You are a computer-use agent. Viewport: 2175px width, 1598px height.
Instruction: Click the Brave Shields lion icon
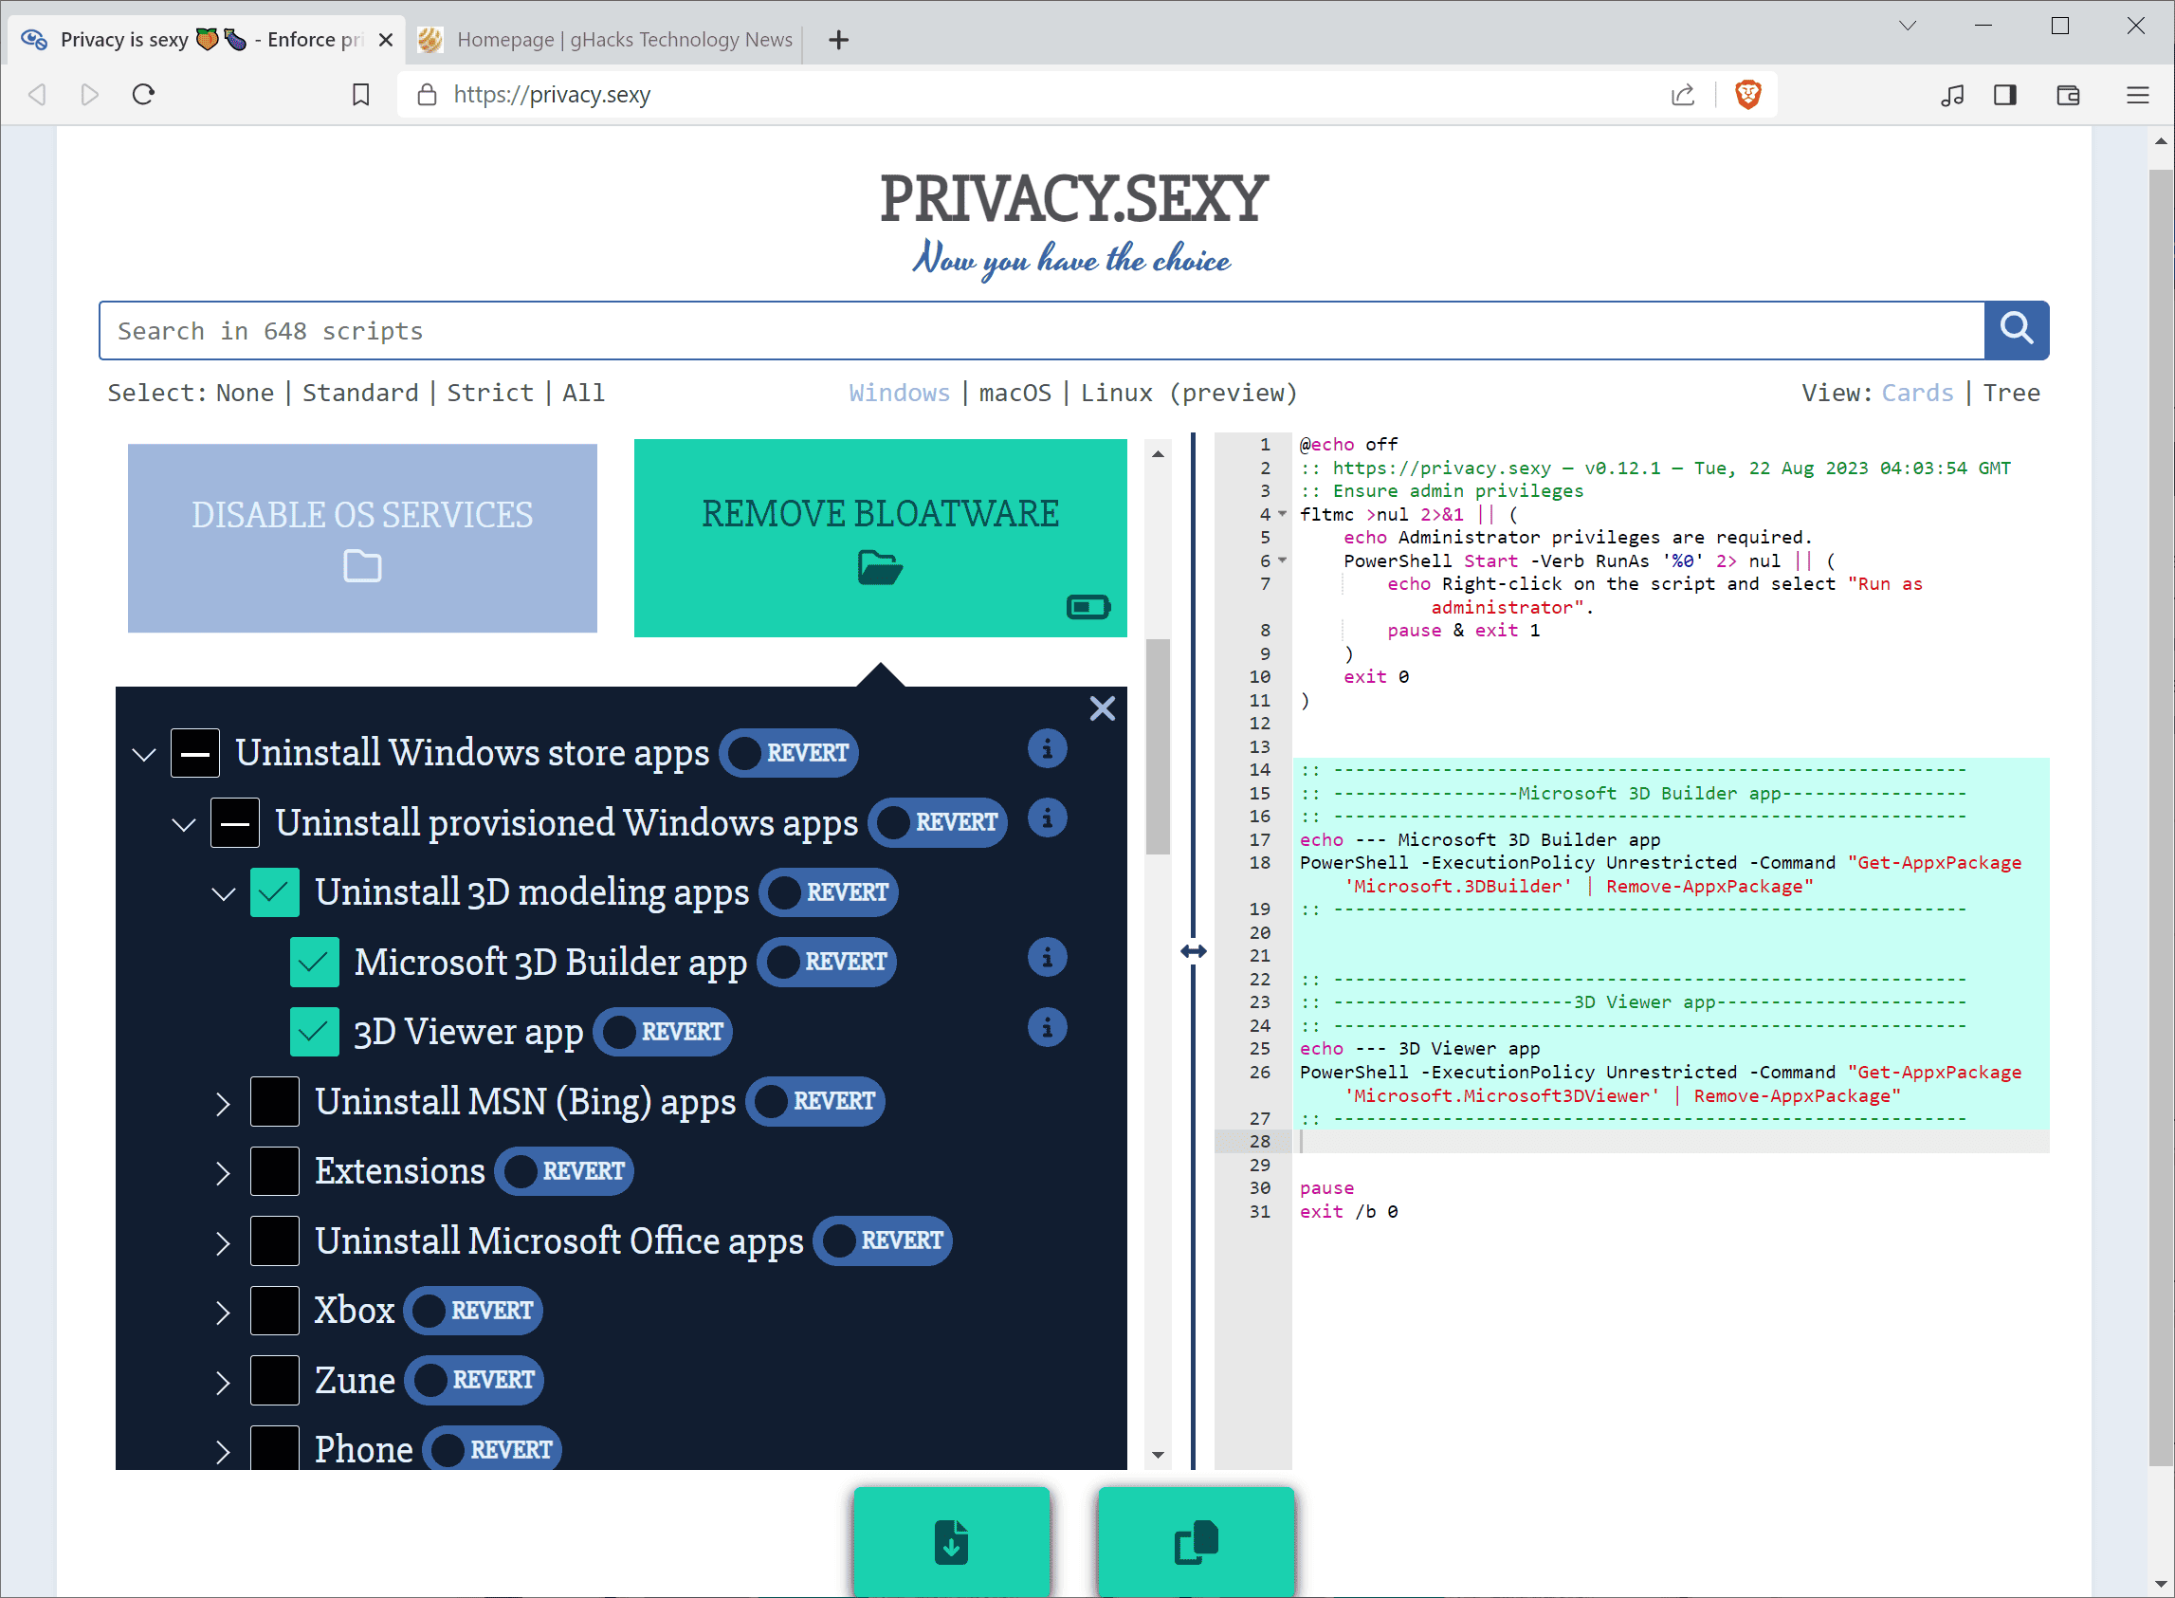tap(1747, 95)
